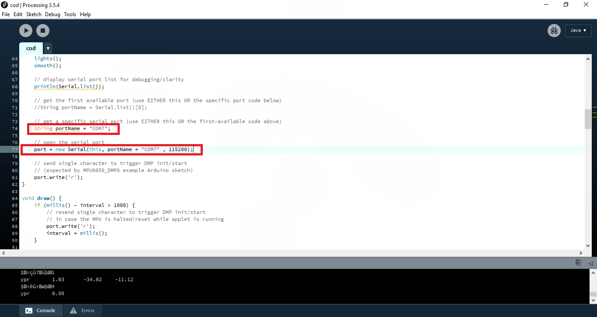Click the editor scroll down arrow
This screenshot has height=317, width=597.
pyautogui.click(x=588, y=246)
